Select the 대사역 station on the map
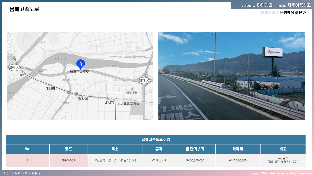This screenshot has height=176, width=314. tap(50, 88)
